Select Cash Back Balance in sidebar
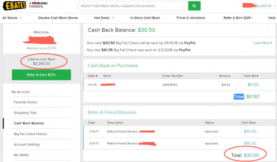 [28, 123]
